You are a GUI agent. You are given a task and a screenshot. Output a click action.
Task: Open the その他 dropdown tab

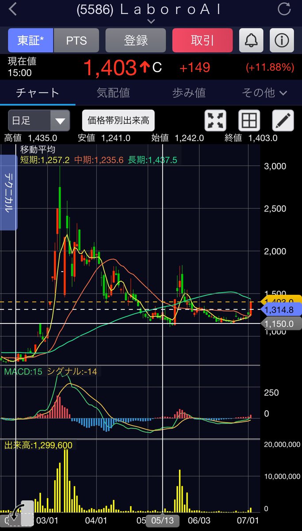coord(264,93)
